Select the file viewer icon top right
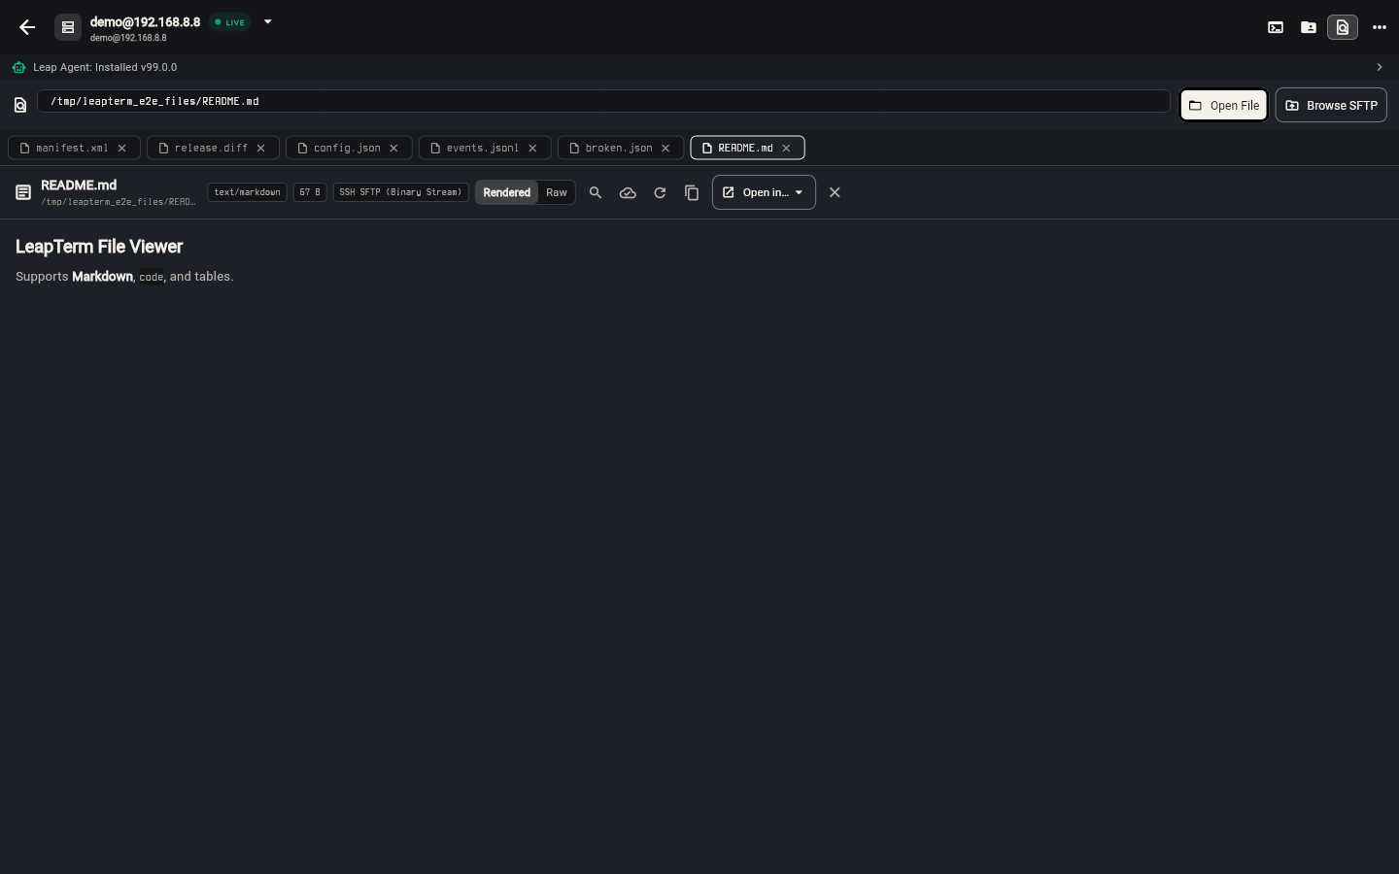The width and height of the screenshot is (1399, 874). 1343,27
